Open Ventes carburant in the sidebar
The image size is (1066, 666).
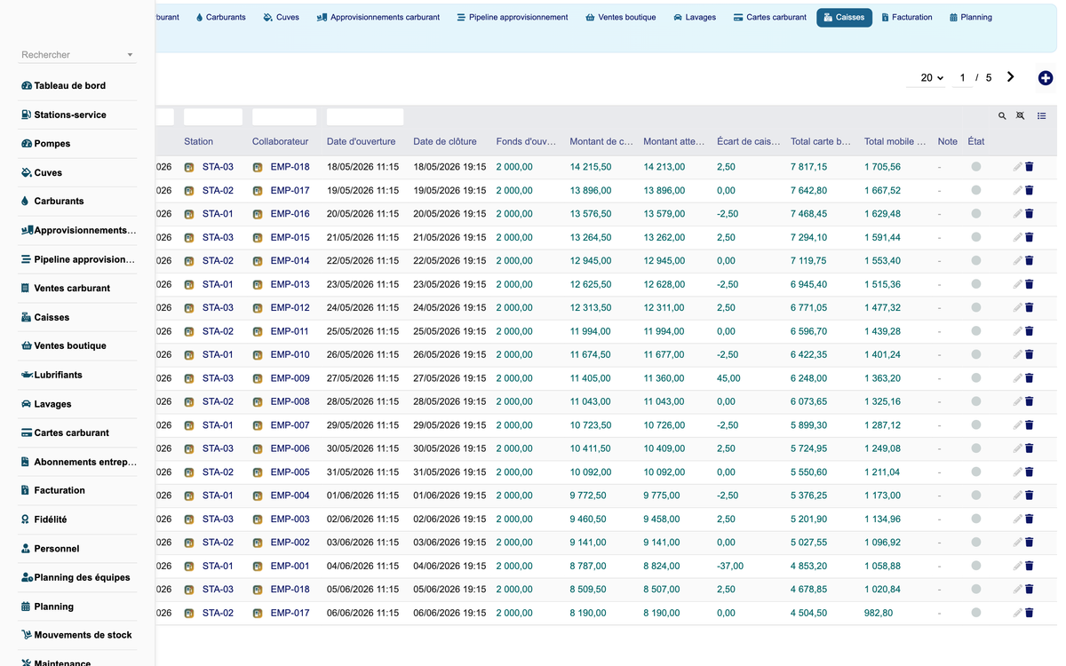66,288
